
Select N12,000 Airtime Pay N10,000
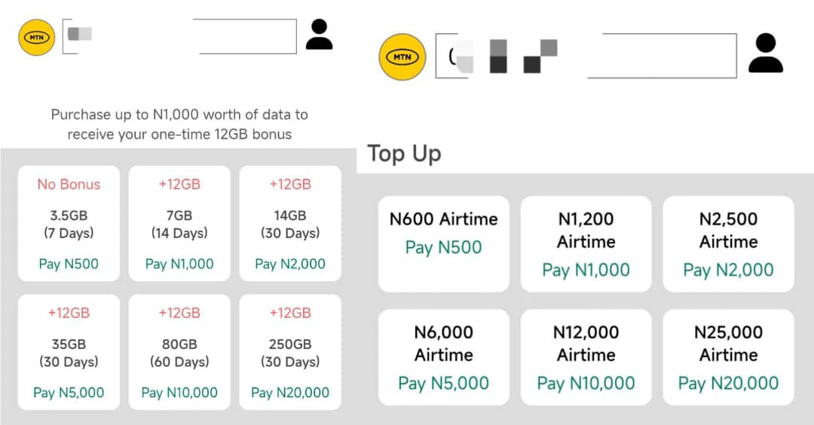(586, 357)
